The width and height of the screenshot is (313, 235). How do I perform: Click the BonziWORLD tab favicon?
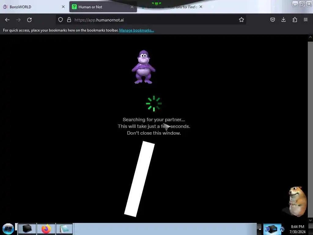coord(5,7)
